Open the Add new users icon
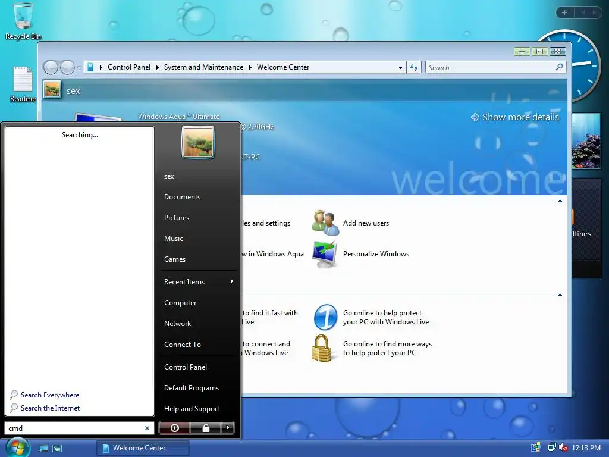 [325, 223]
